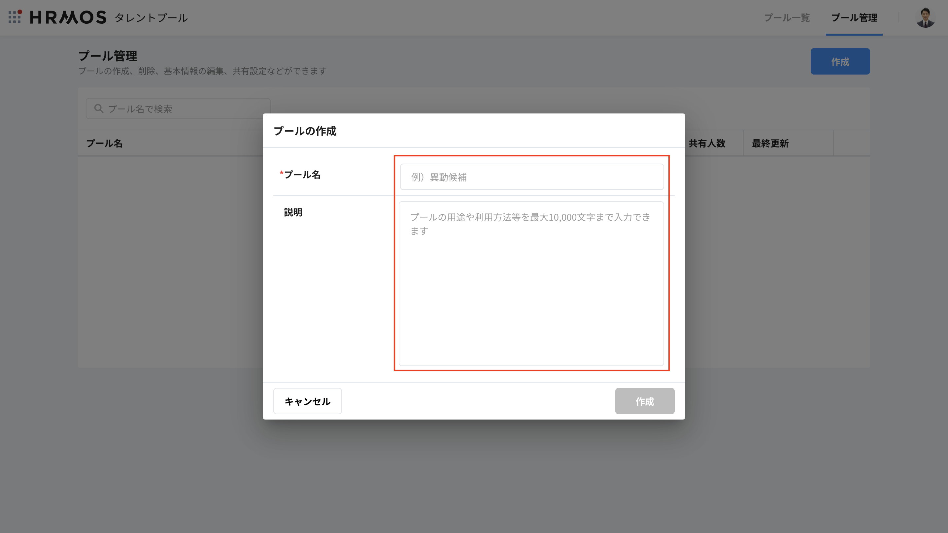
Task: Open the user avatar menu
Action: point(925,18)
